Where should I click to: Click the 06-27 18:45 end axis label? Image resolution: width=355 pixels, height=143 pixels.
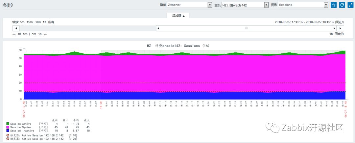coord(345,109)
